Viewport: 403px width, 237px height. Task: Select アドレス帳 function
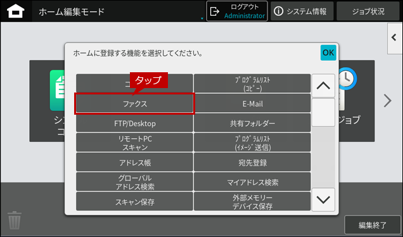point(134,162)
